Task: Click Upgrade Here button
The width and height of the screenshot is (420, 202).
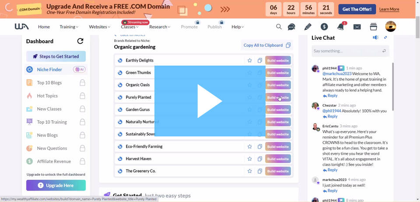Action: click(x=56, y=185)
